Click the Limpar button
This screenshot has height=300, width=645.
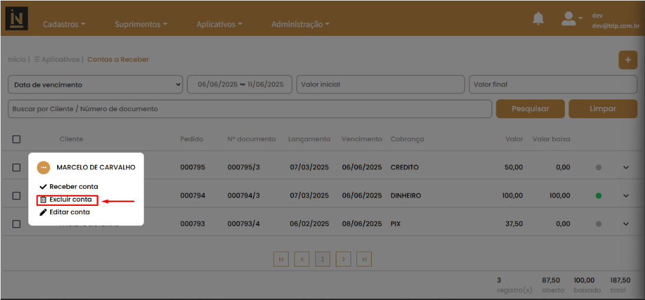click(x=603, y=109)
